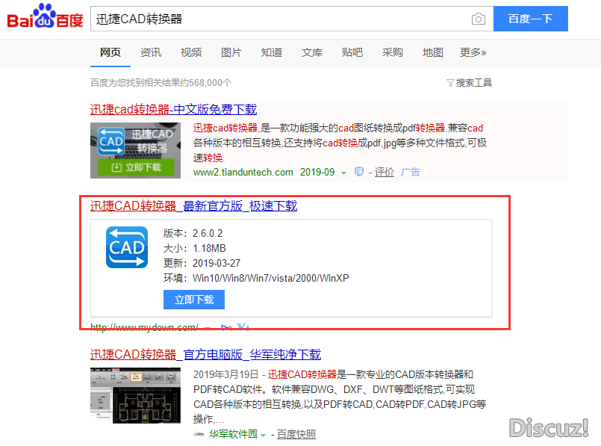Image resolution: width=601 pixels, height=446 pixels.
Task: Click the verified shield icon beside tianduntech URL
Action: [359, 172]
